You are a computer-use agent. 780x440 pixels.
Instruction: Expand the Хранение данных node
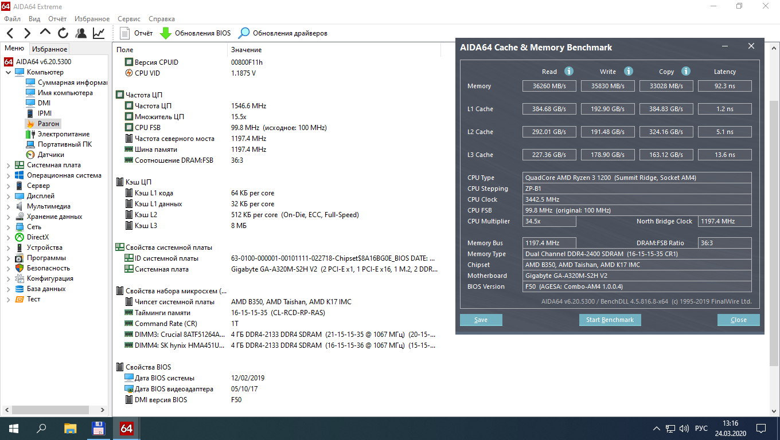point(8,217)
